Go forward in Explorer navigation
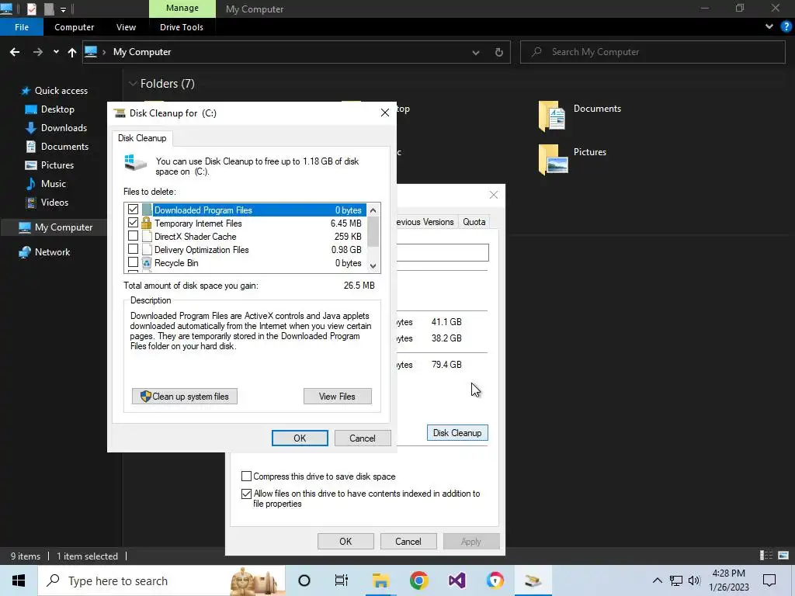 point(37,52)
